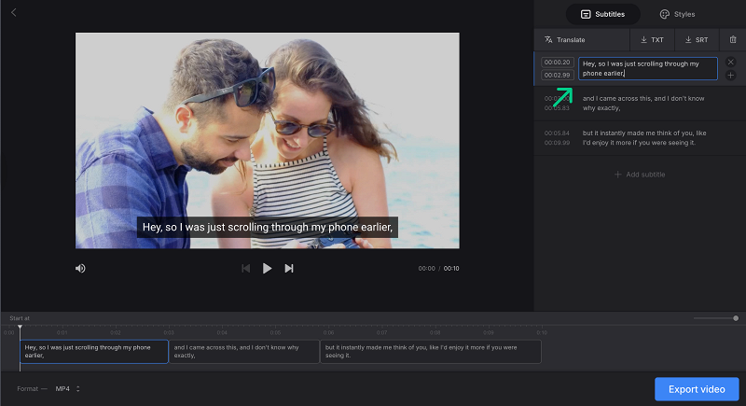Add subtitle below using plus icon

coord(731,76)
